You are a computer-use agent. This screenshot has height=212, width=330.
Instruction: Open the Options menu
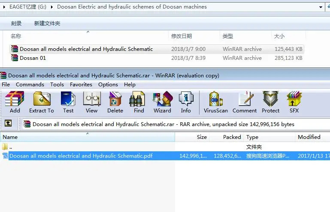tap(108, 85)
